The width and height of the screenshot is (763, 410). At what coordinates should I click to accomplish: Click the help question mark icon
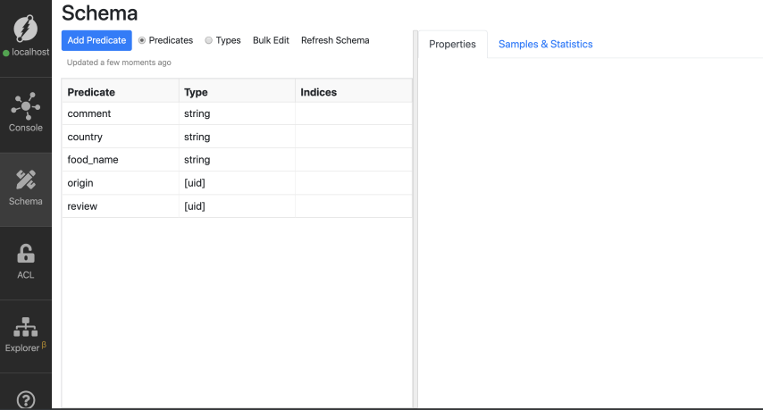[26, 400]
